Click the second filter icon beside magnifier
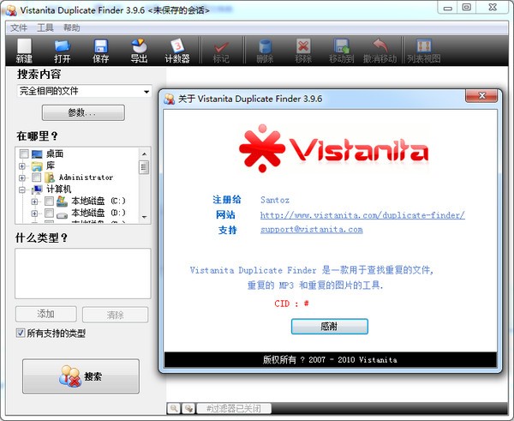Screen dimensions: 514x421 tap(188, 408)
